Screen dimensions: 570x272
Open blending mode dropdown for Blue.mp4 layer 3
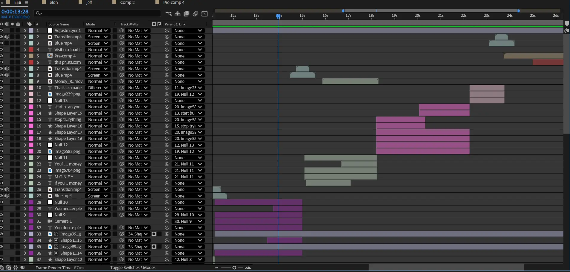[97, 43]
